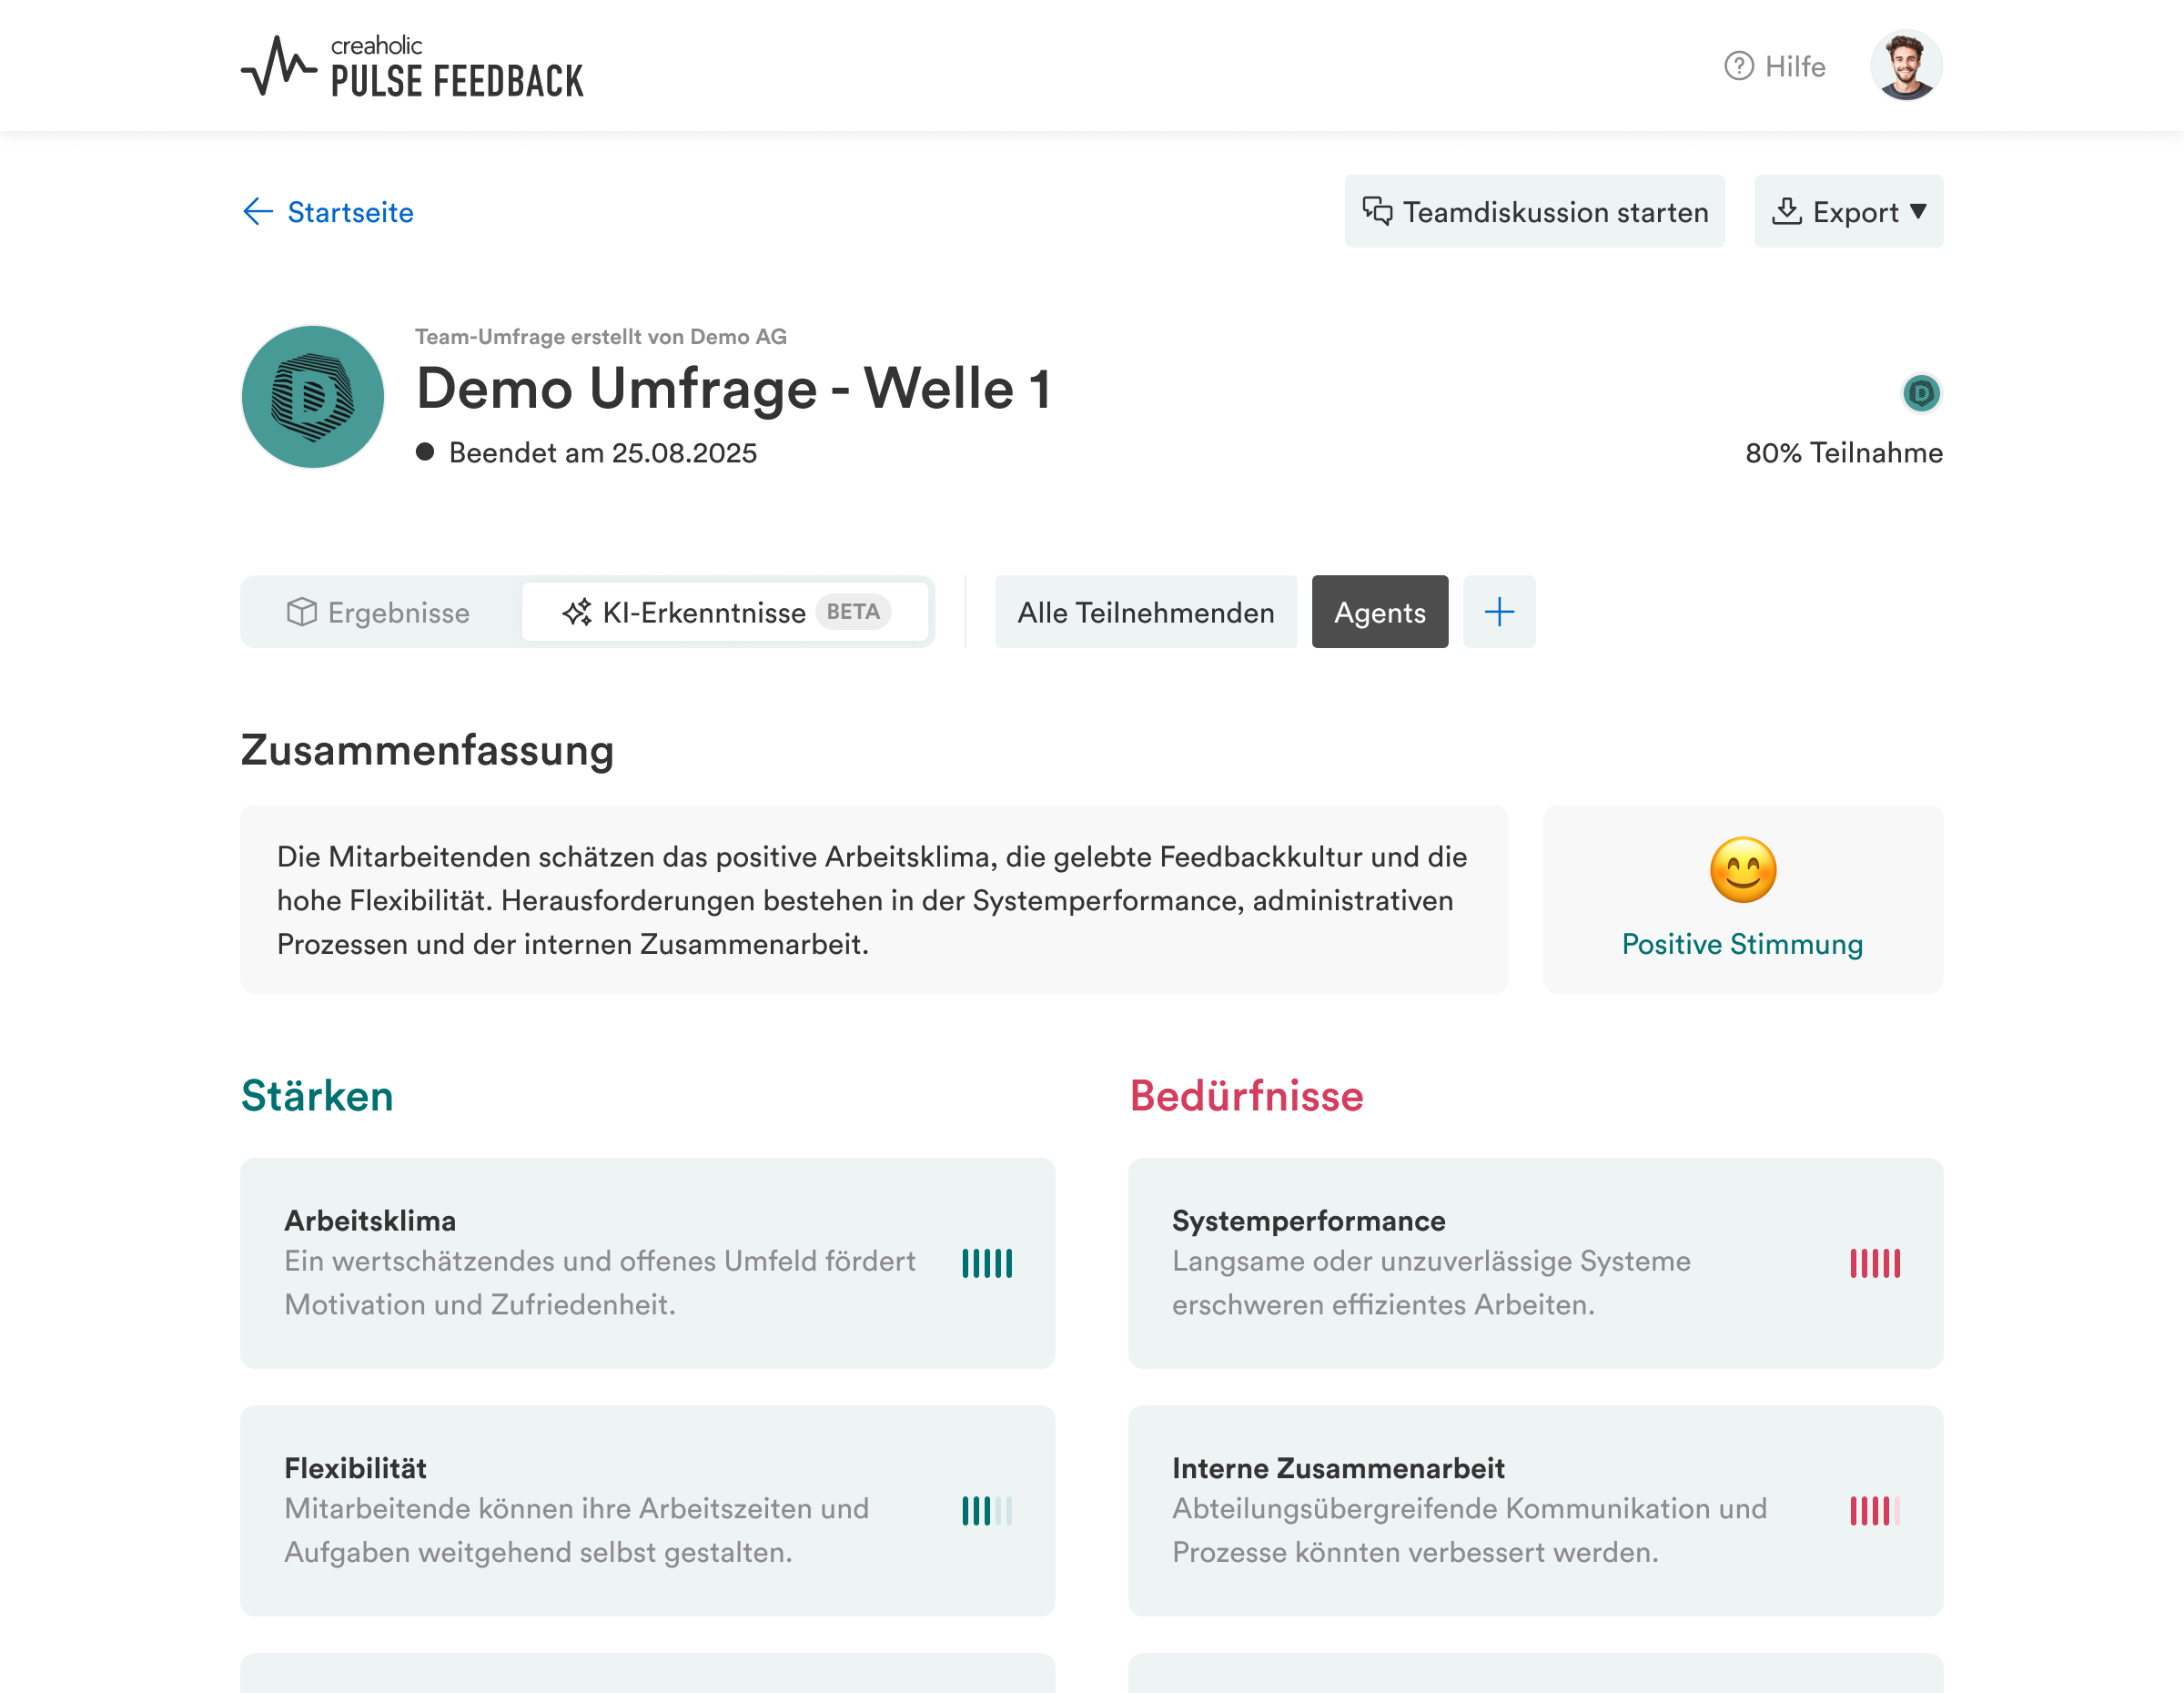Click the Flexibilität strength level bars
The height and width of the screenshot is (1693, 2184).
(x=987, y=1510)
